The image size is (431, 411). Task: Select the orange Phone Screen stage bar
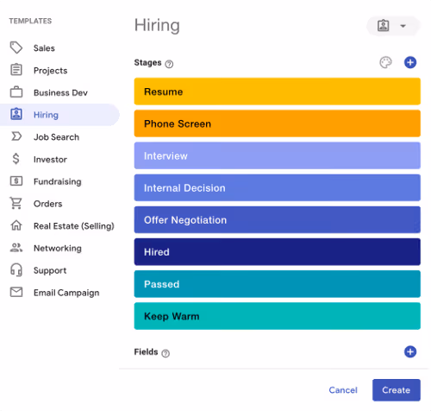coord(278,123)
